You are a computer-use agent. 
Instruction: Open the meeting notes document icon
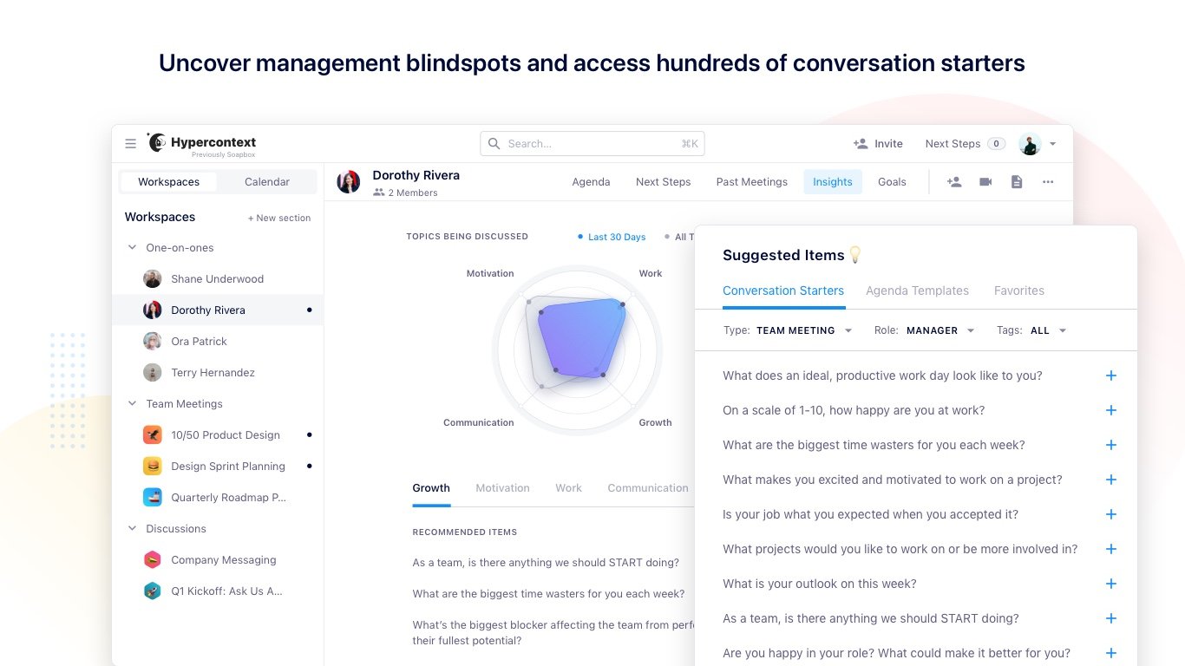[1017, 182]
